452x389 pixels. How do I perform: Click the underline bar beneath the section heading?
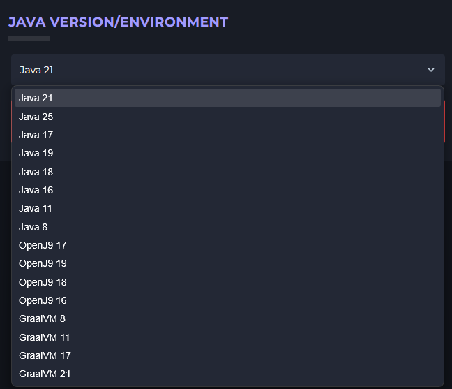(x=29, y=38)
